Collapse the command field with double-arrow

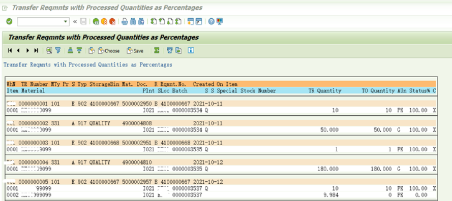75,22
